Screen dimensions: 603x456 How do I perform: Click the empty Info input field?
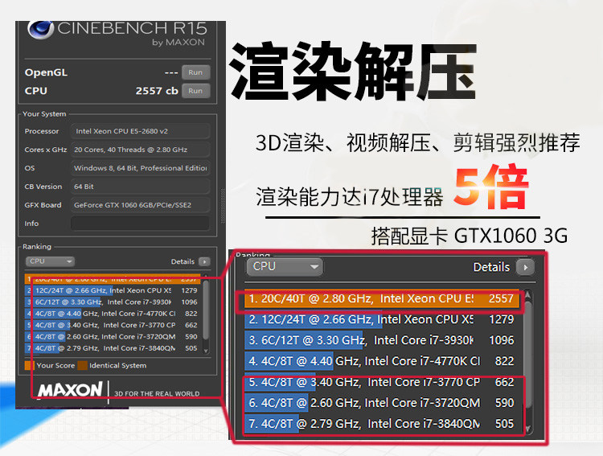(x=140, y=224)
